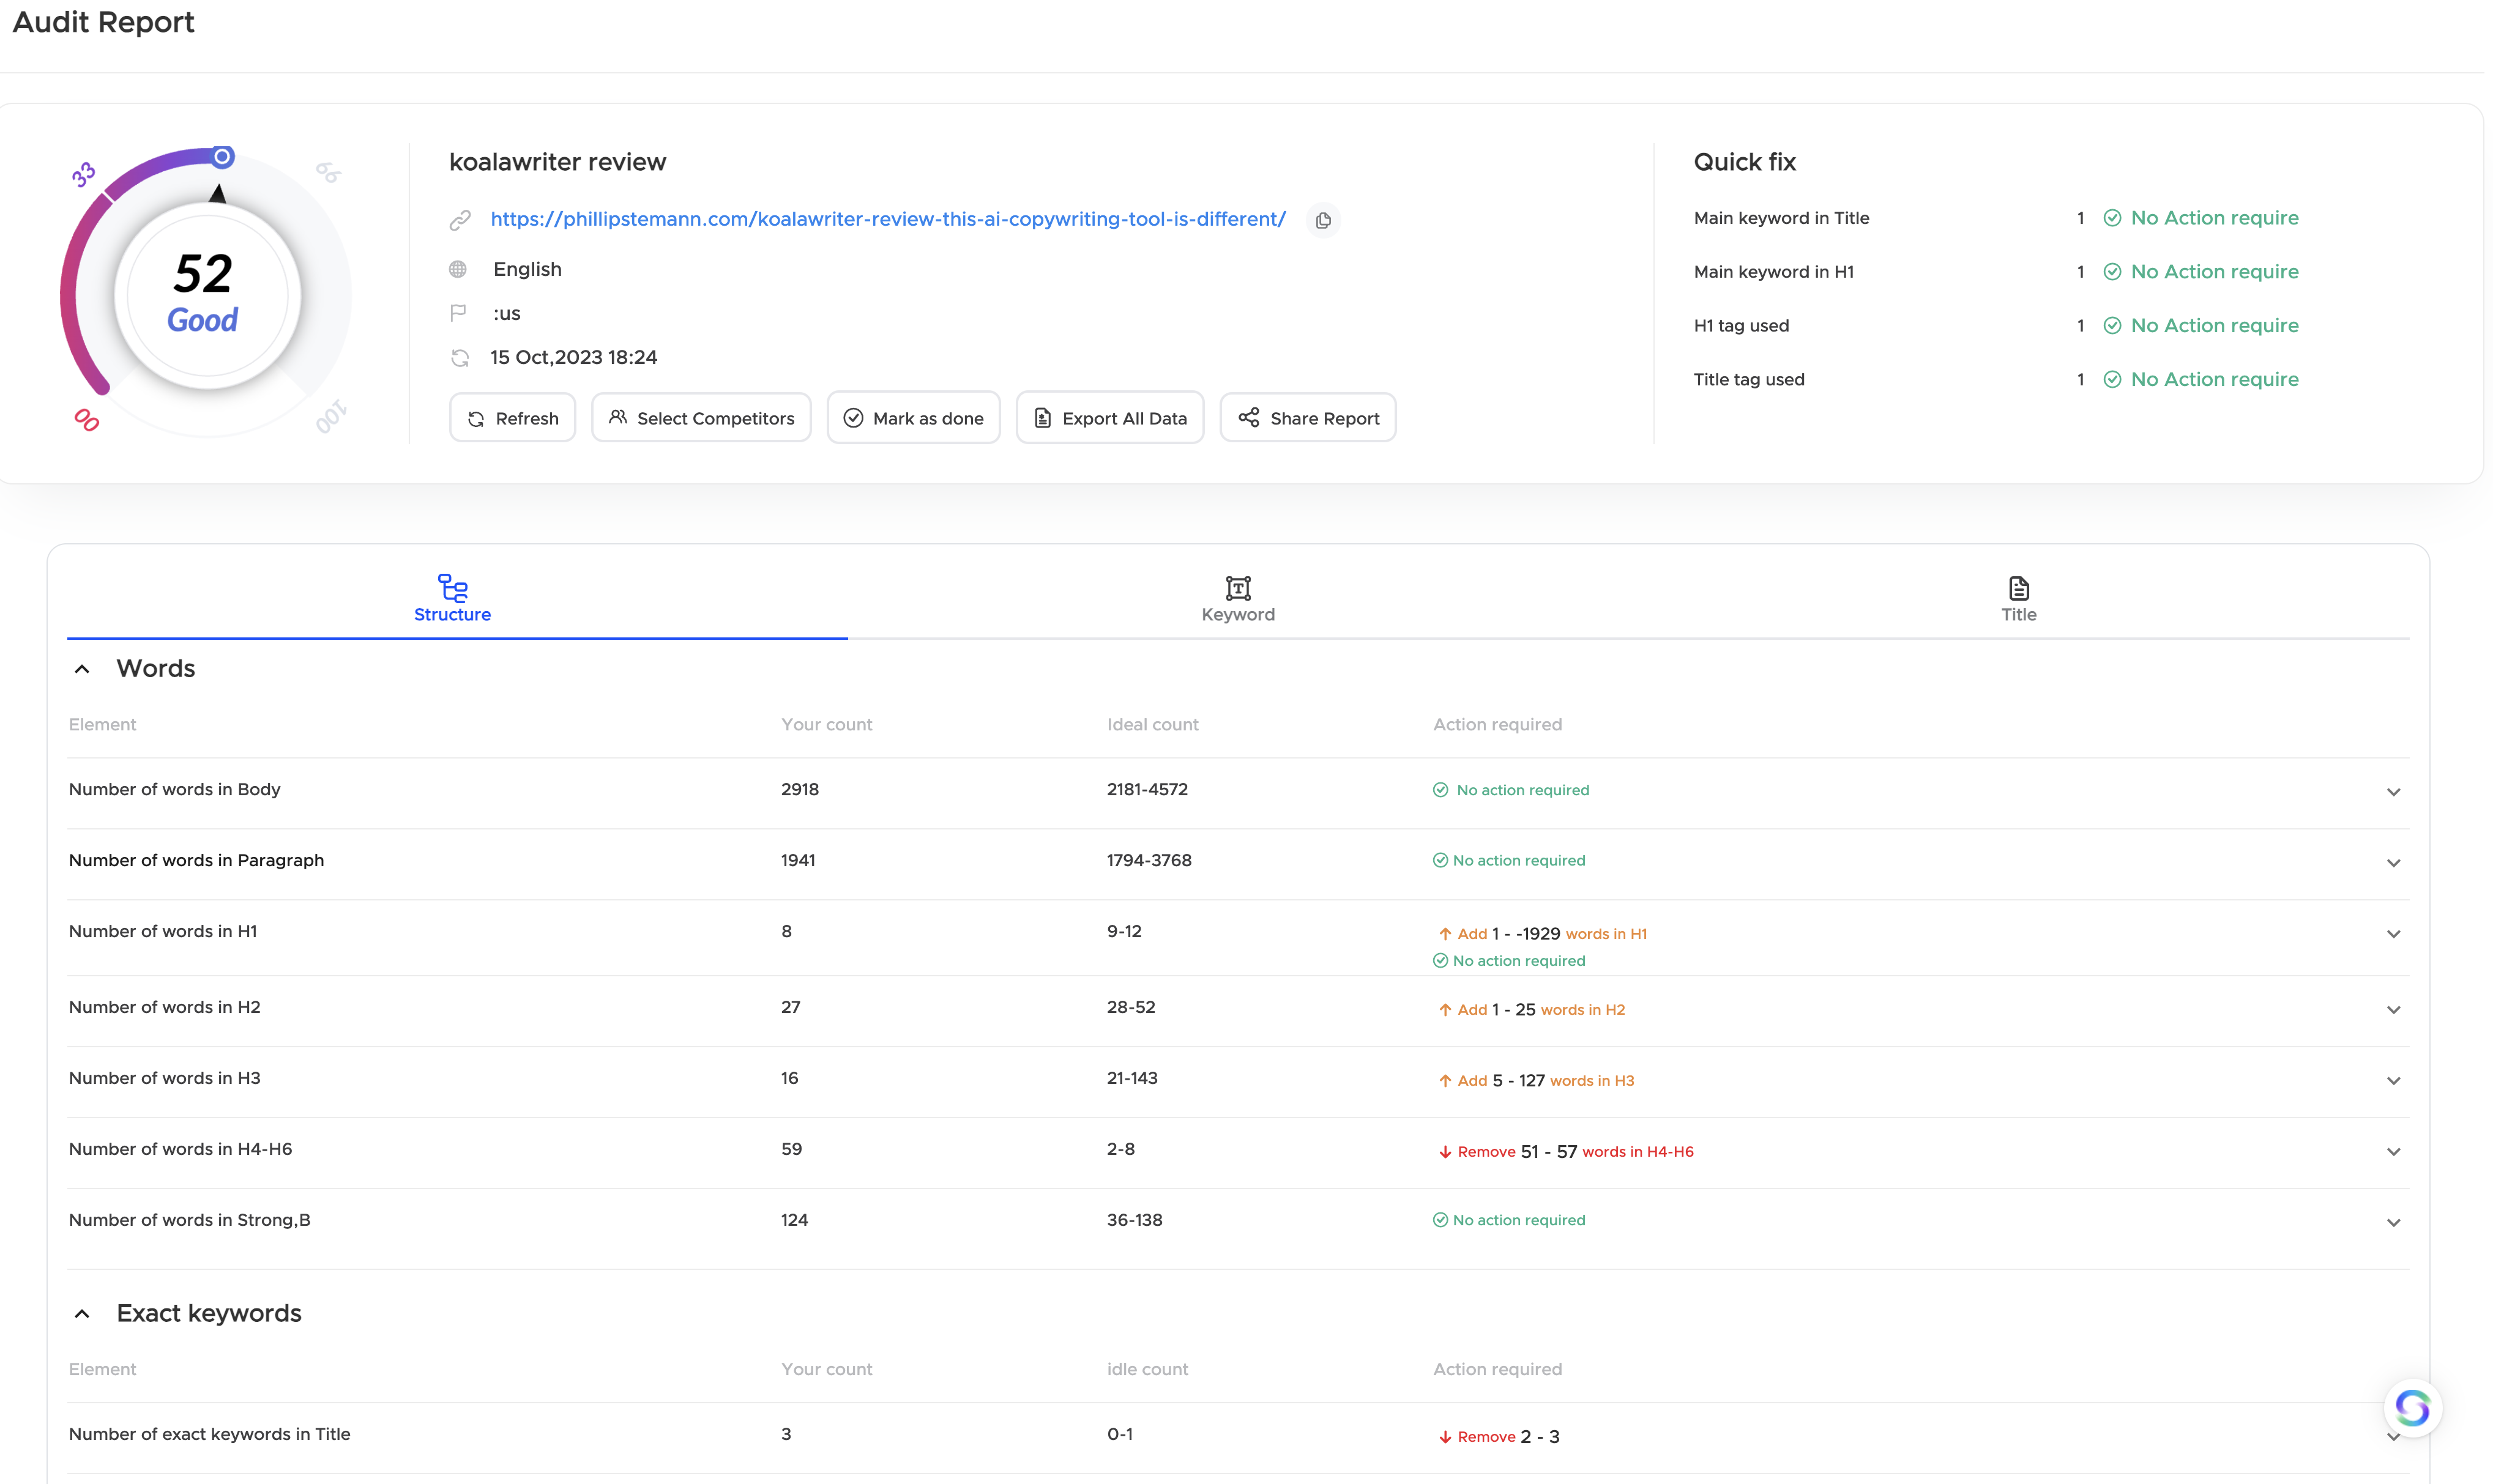Click the Audit Report page title
2493x1484 pixels.
pyautogui.click(x=103, y=22)
